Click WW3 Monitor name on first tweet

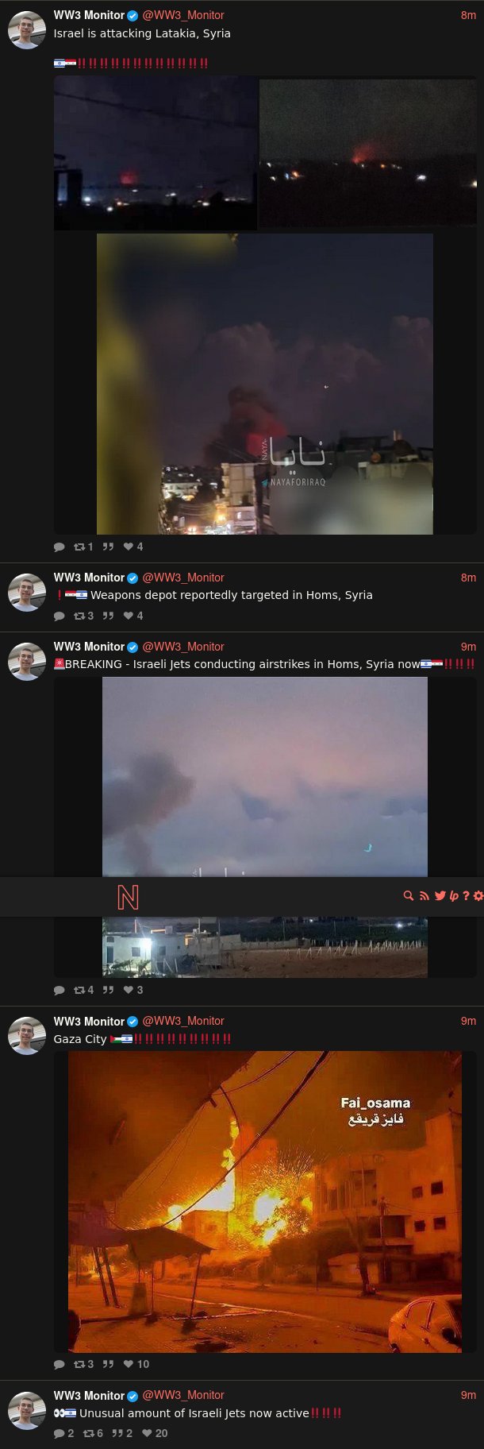(89, 15)
